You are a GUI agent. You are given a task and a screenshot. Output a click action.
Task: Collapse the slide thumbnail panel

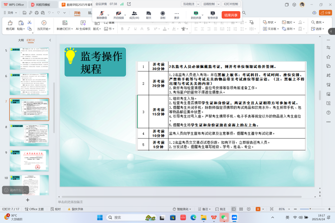point(50,40)
